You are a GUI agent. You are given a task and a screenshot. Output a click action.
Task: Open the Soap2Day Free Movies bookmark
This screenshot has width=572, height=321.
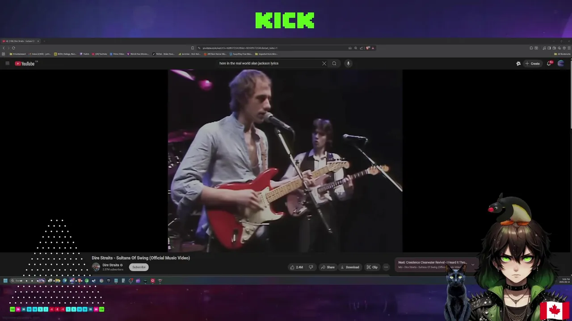[x=241, y=54]
